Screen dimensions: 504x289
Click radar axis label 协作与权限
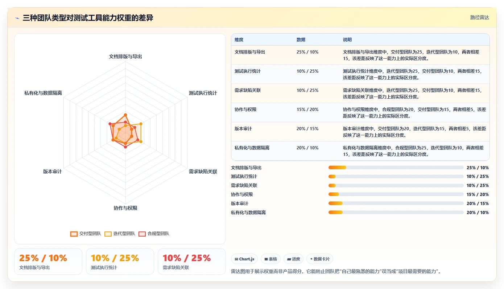coord(125,208)
